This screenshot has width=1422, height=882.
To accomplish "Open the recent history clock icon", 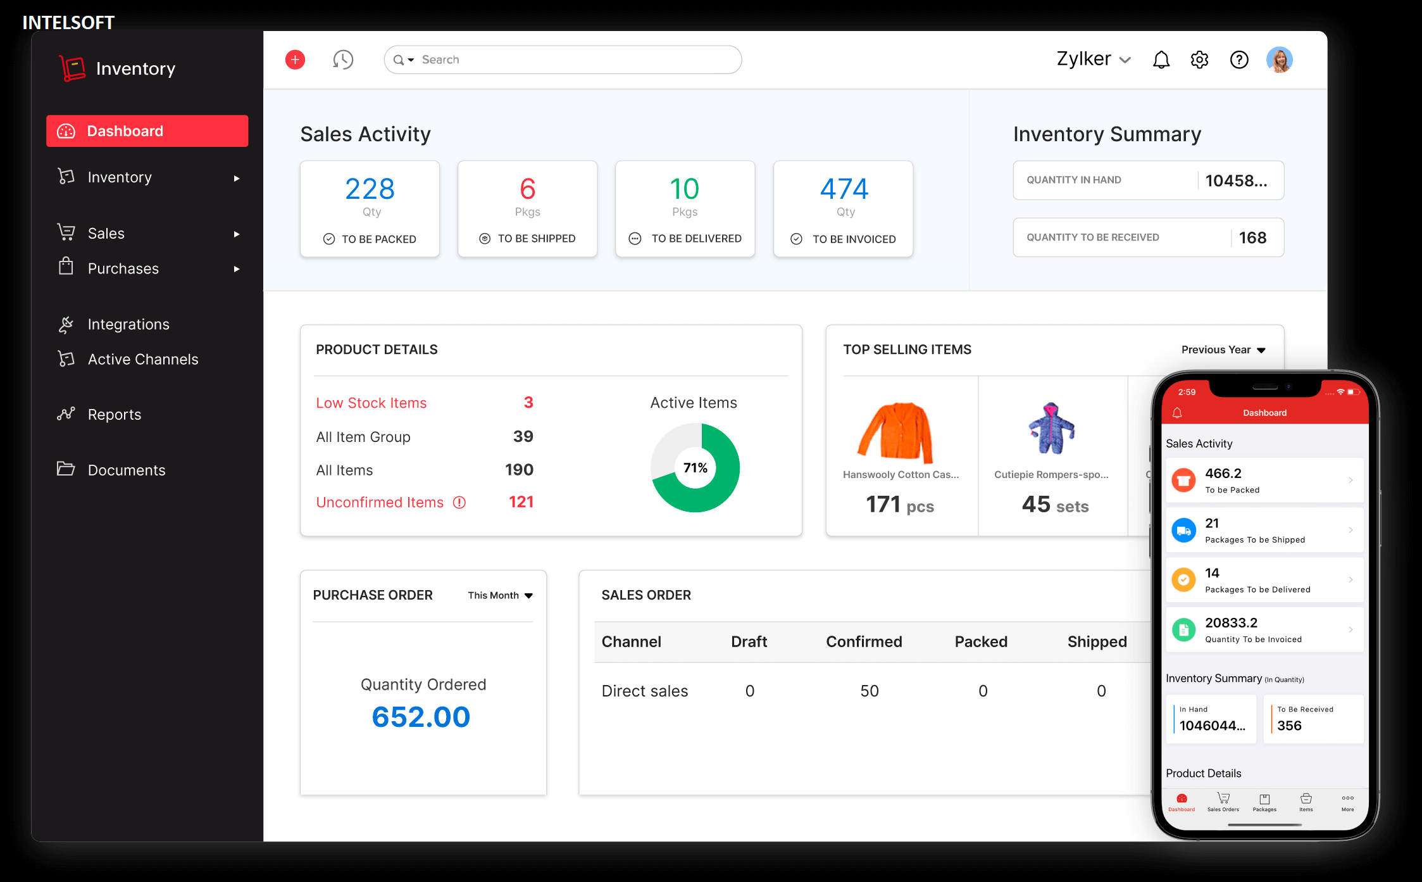I will tap(343, 60).
